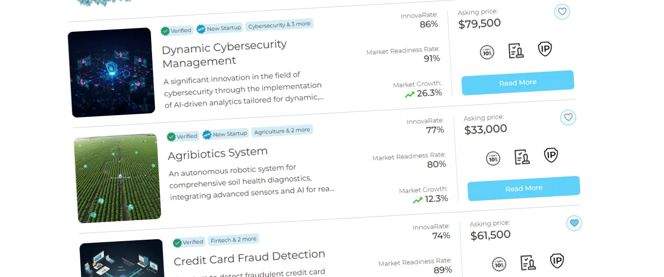Click the IP shield icon under $61,500
The height and width of the screenshot is (277, 664).
point(557,261)
